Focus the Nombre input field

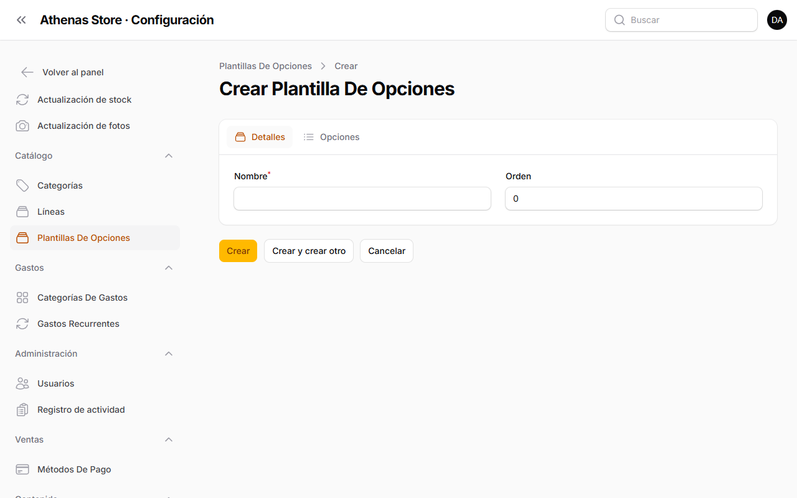tap(362, 199)
